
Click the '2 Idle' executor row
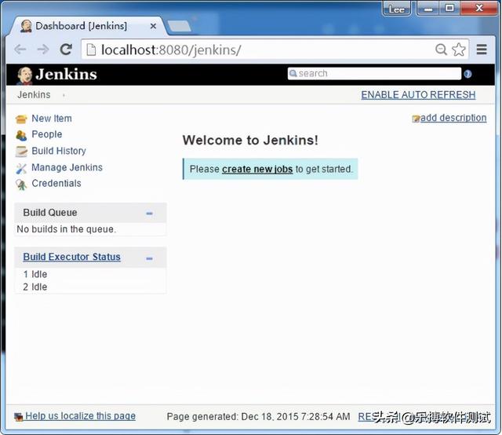pyautogui.click(x=35, y=287)
